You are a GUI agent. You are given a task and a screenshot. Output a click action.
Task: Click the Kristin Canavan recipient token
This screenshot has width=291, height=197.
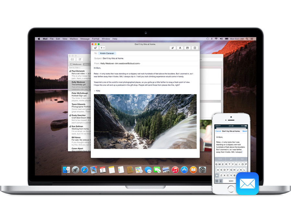(107, 53)
